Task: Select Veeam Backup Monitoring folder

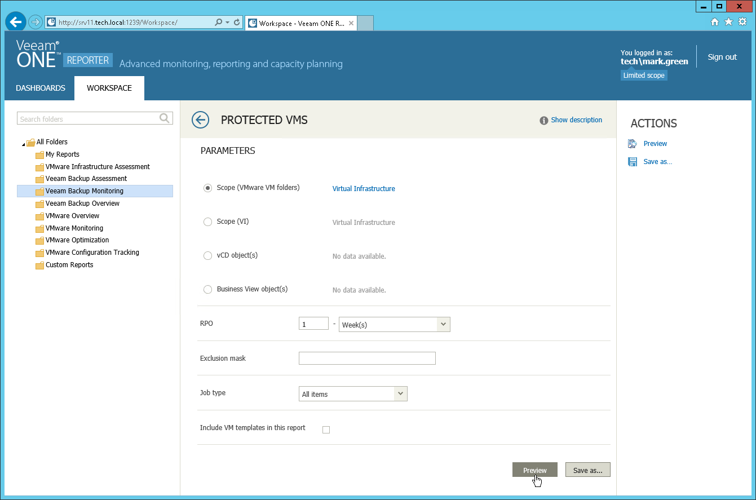Action: click(x=95, y=191)
